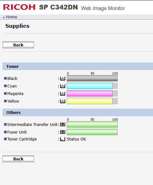Click the yellow toner level bar
The height and width of the screenshot is (185, 153).
click(92, 101)
